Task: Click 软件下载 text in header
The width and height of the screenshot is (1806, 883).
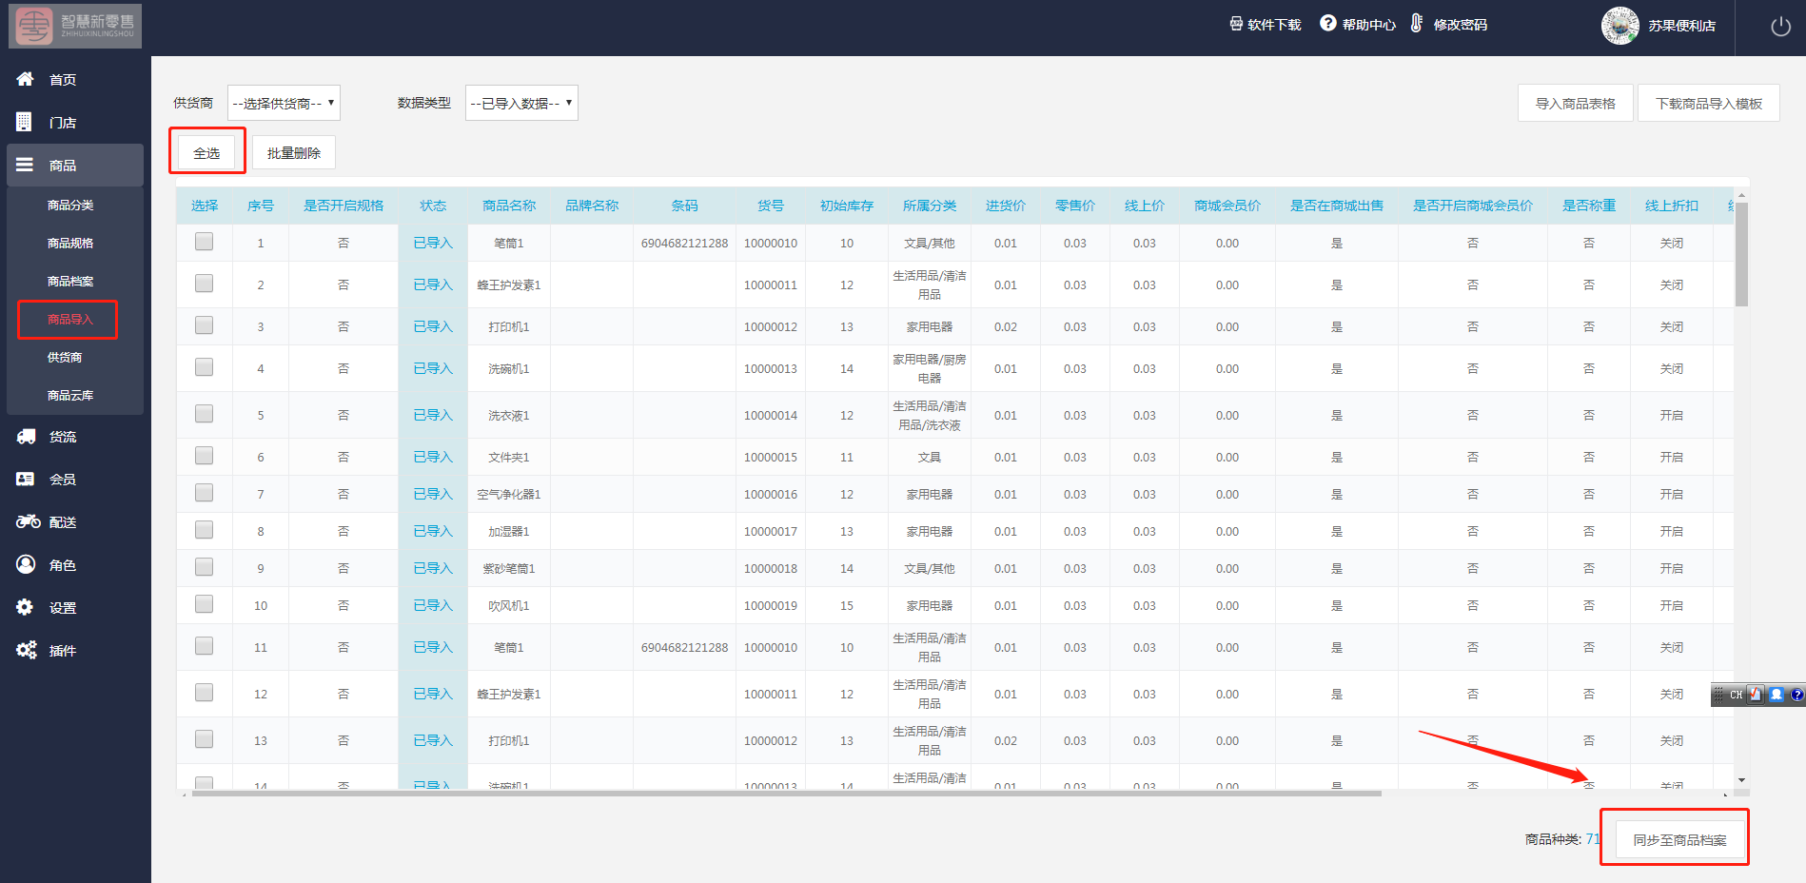Action: (x=1274, y=25)
